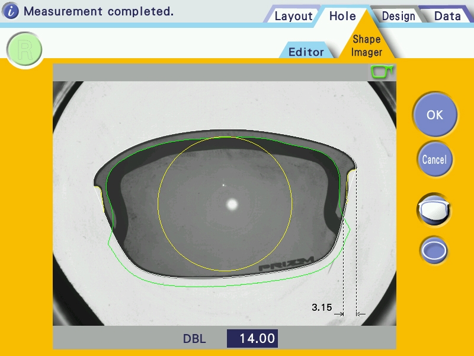
Task: Select the blue oval shape icon
Action: [x=434, y=250]
